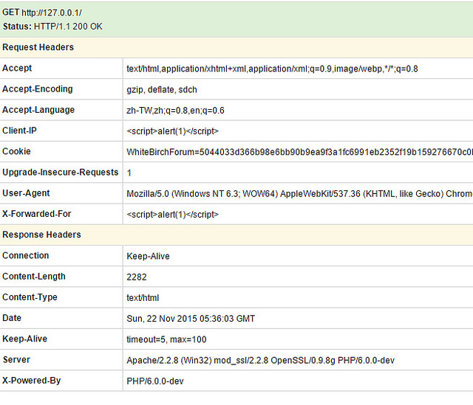The height and width of the screenshot is (405, 473).
Task: Select the Client-IP script alert value
Action: (x=173, y=131)
